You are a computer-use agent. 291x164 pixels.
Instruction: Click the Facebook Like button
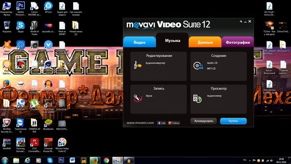[x=161, y=123]
